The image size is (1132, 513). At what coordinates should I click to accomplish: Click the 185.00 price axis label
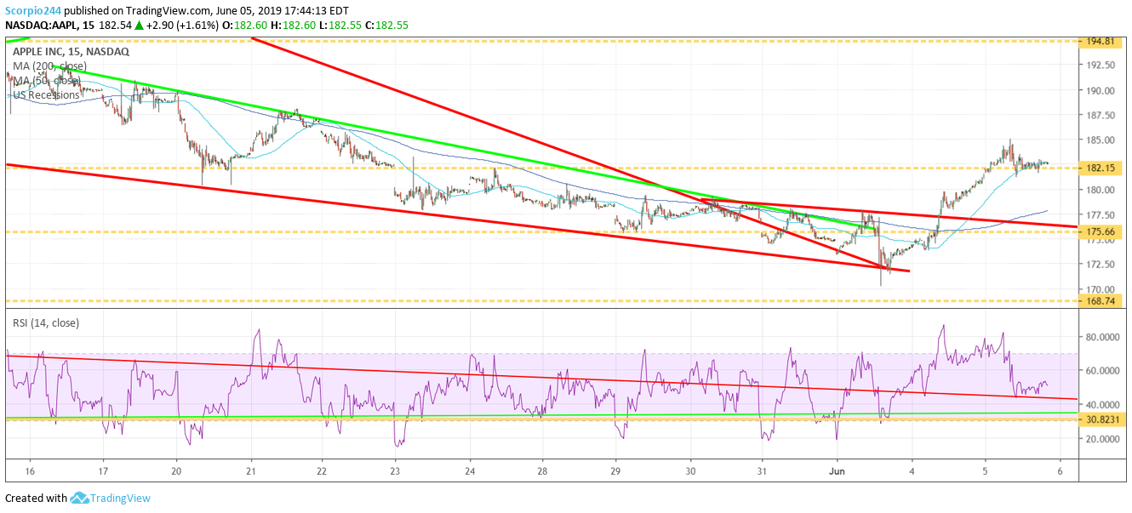click(1101, 140)
